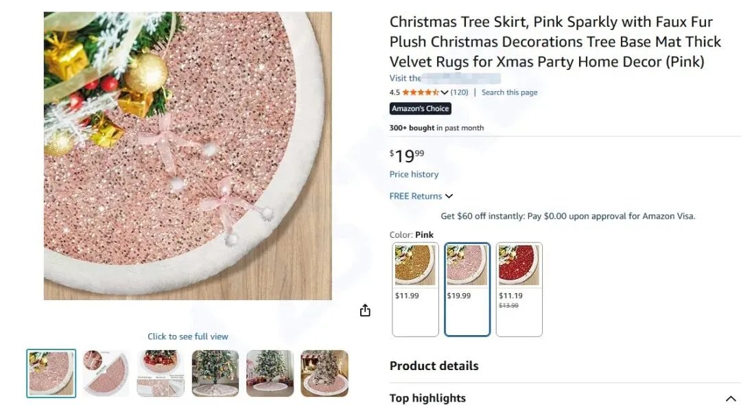Collapse the Top highlights section
741x405 pixels.
(x=729, y=398)
